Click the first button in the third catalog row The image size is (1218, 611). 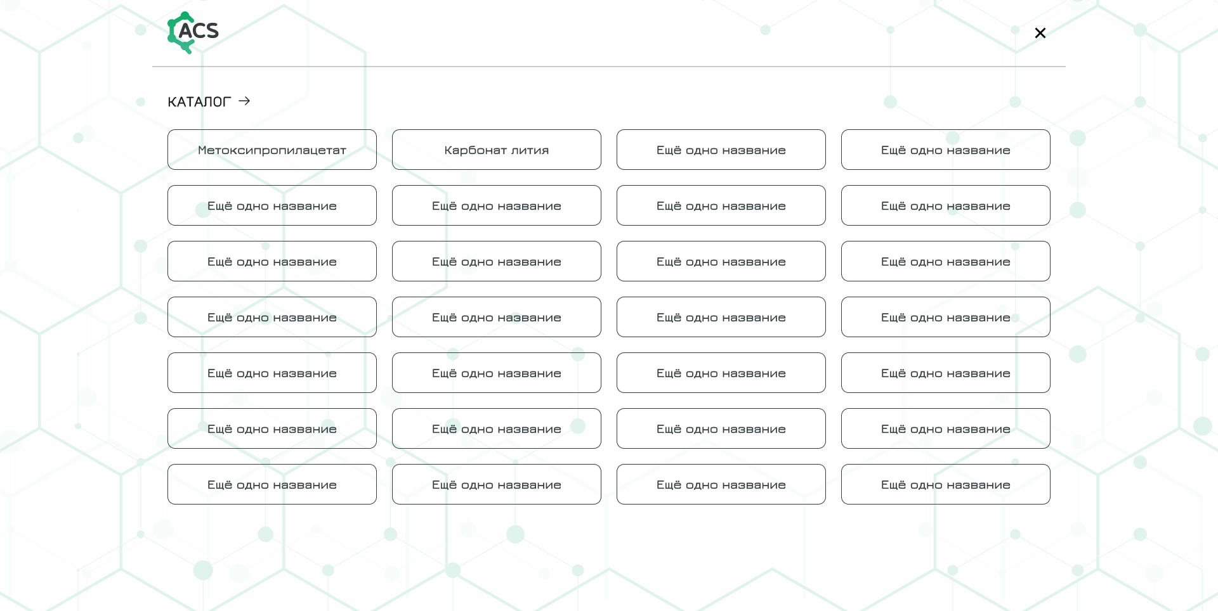click(x=272, y=261)
